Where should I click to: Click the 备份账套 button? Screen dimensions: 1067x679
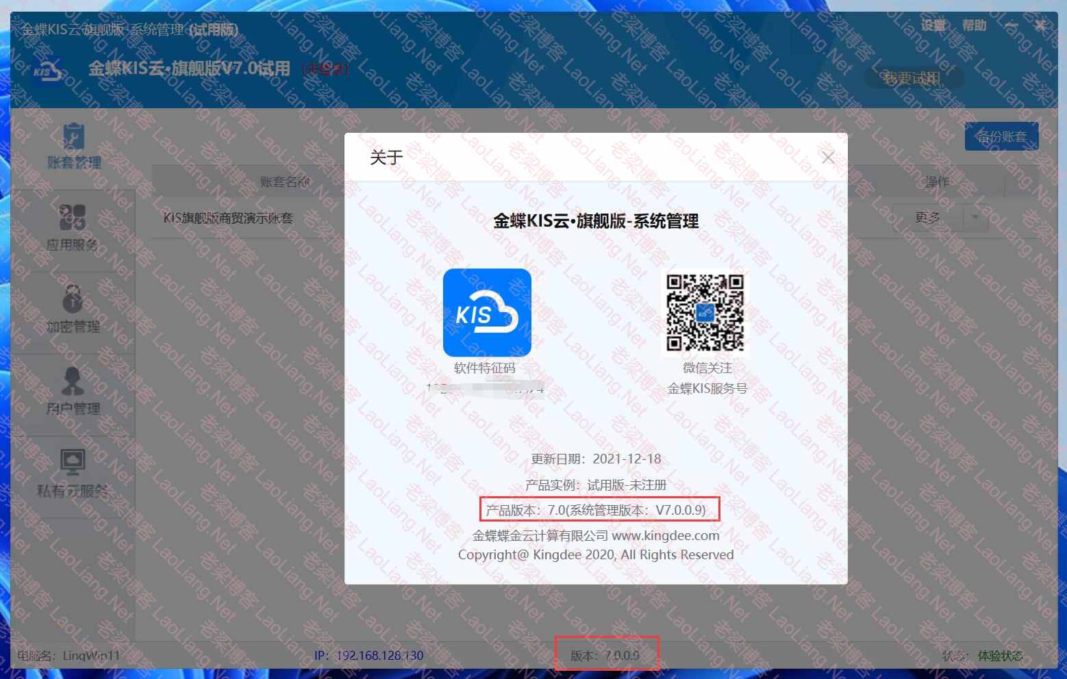(1001, 136)
